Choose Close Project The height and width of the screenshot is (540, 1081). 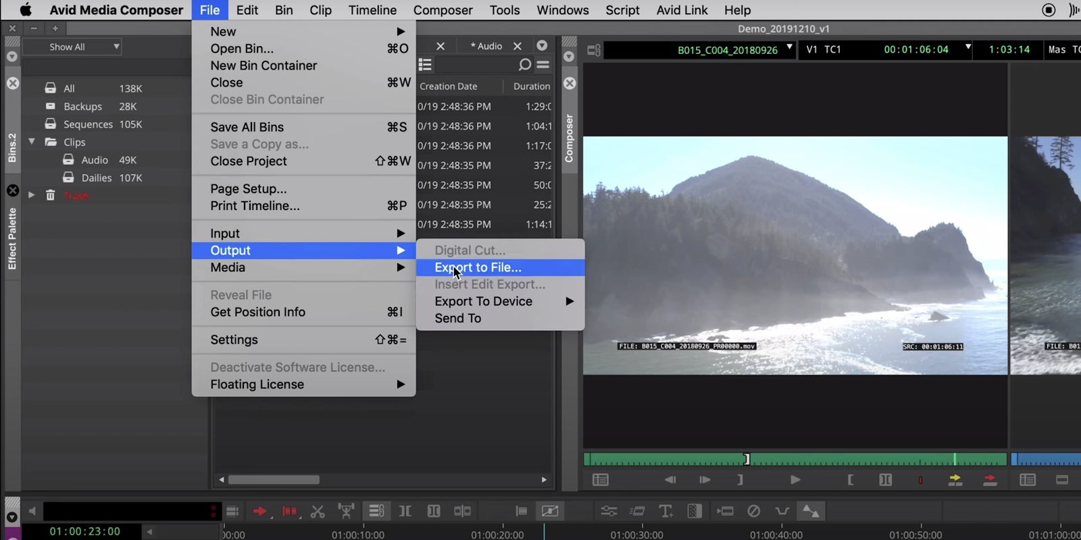pyautogui.click(x=304, y=161)
